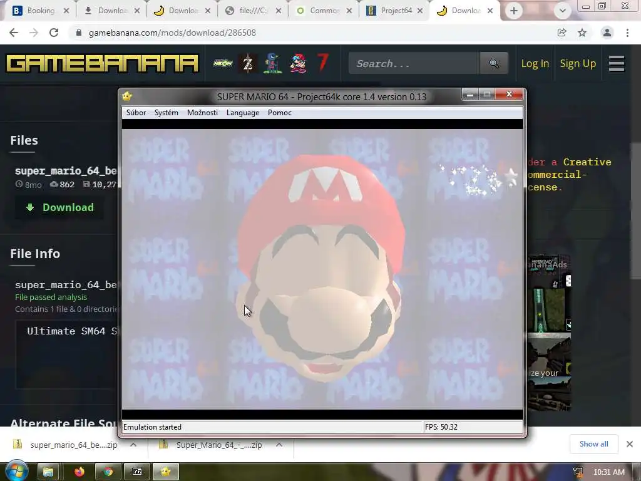Open the Neon game icon
This screenshot has width=641, height=481.
[223, 63]
